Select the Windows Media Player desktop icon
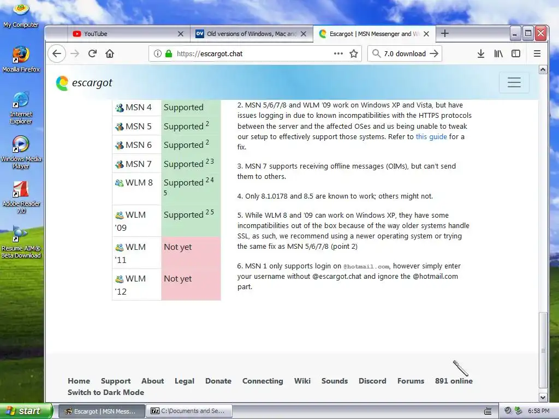 point(21,153)
